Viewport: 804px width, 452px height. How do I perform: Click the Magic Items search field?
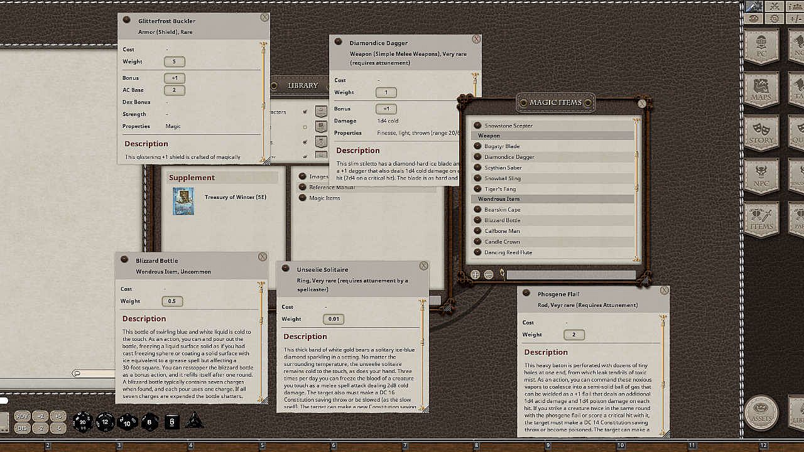click(x=570, y=275)
